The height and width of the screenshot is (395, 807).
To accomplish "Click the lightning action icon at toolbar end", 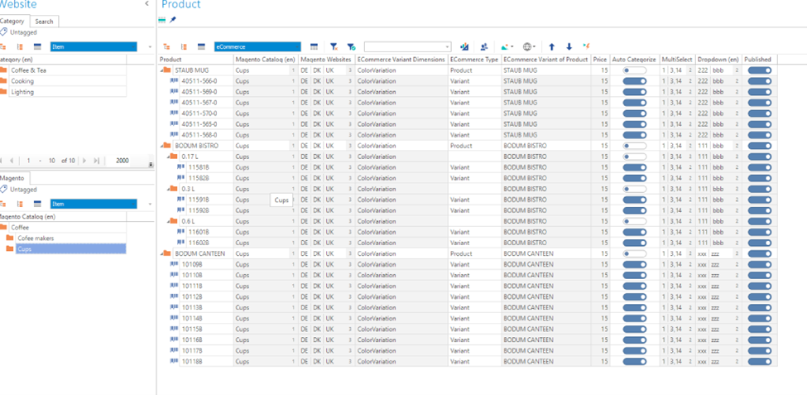I will 586,46.
